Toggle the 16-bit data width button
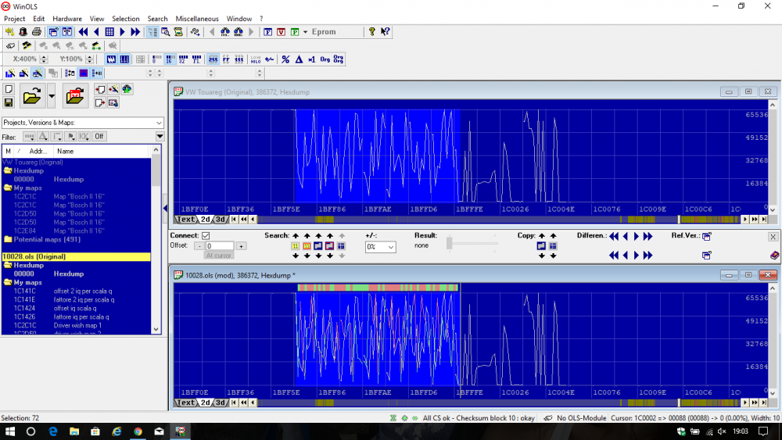The width and height of the screenshot is (782, 440). tap(170, 59)
